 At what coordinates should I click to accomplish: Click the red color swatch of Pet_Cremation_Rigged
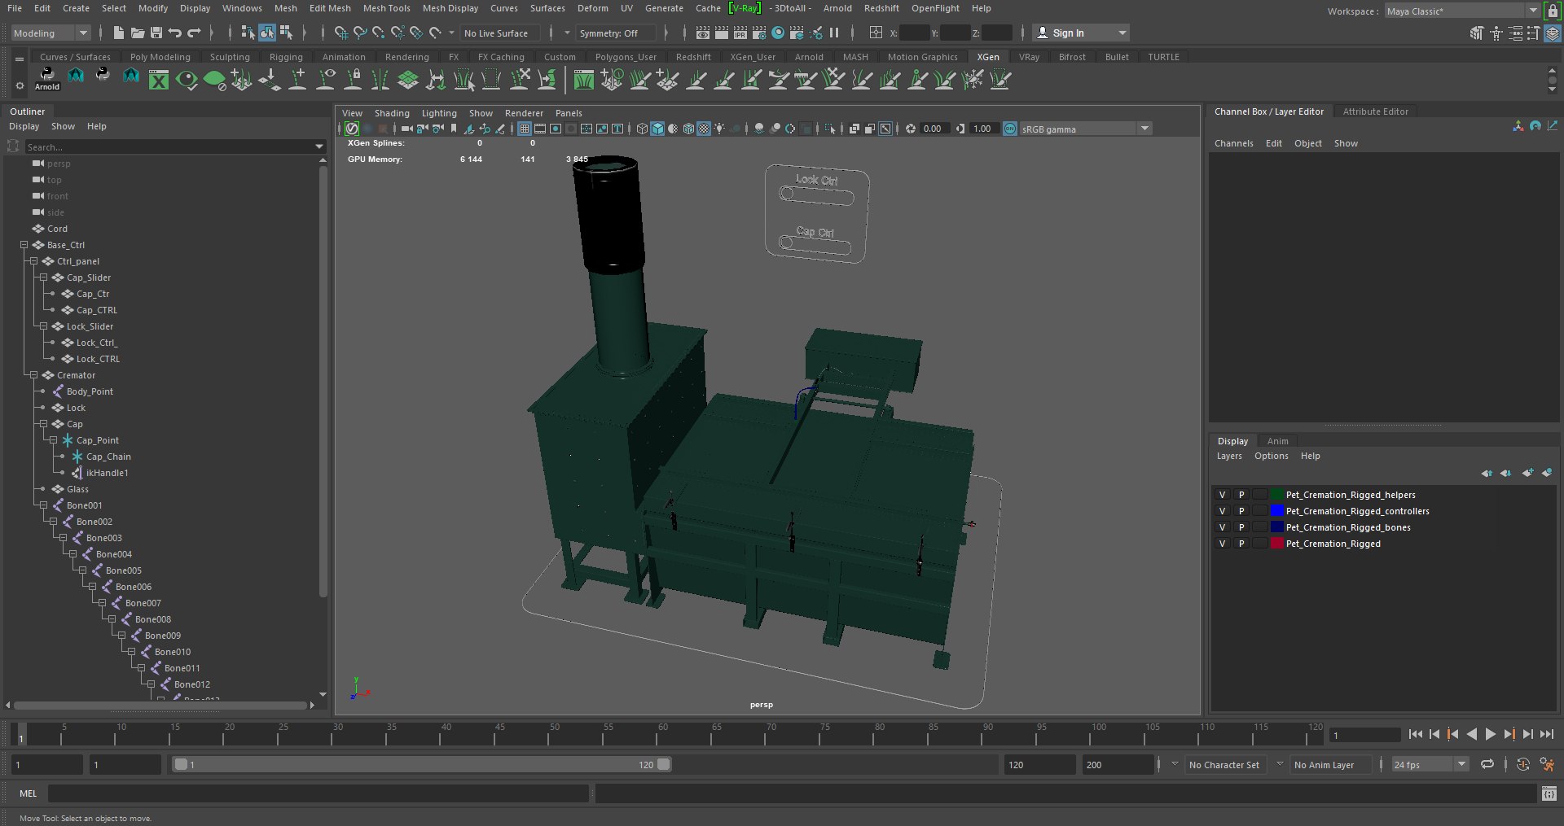coord(1276,544)
